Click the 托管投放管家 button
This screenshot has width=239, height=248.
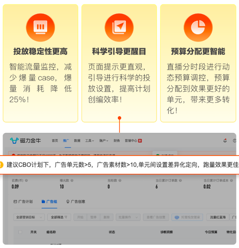[187, 217]
